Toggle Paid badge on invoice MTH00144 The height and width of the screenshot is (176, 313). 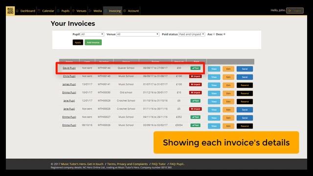(x=196, y=68)
